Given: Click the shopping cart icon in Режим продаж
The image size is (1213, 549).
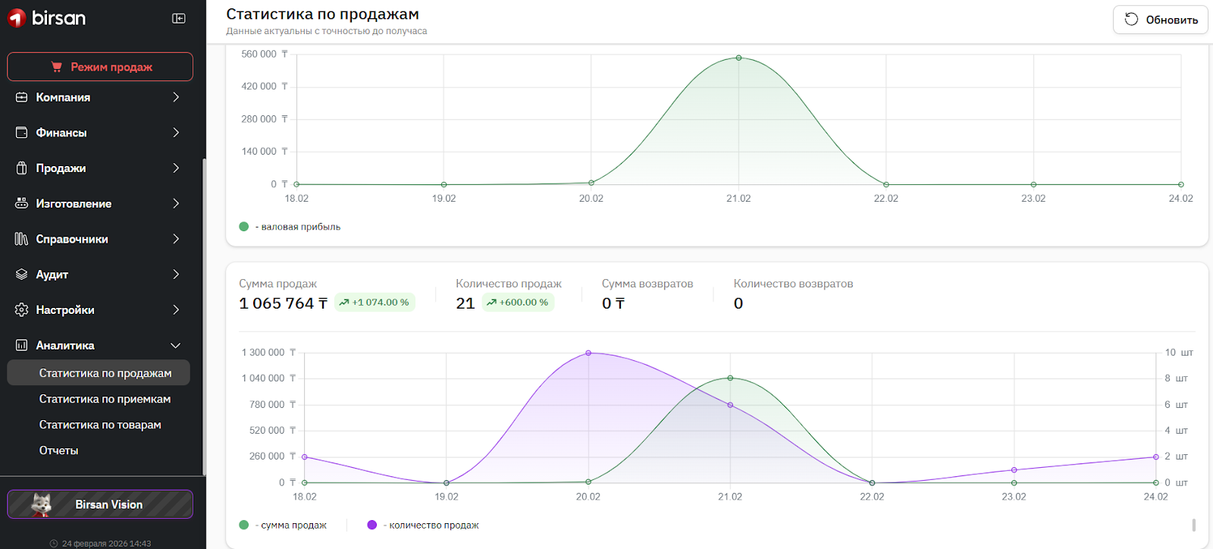Looking at the screenshot, I should click(x=57, y=67).
